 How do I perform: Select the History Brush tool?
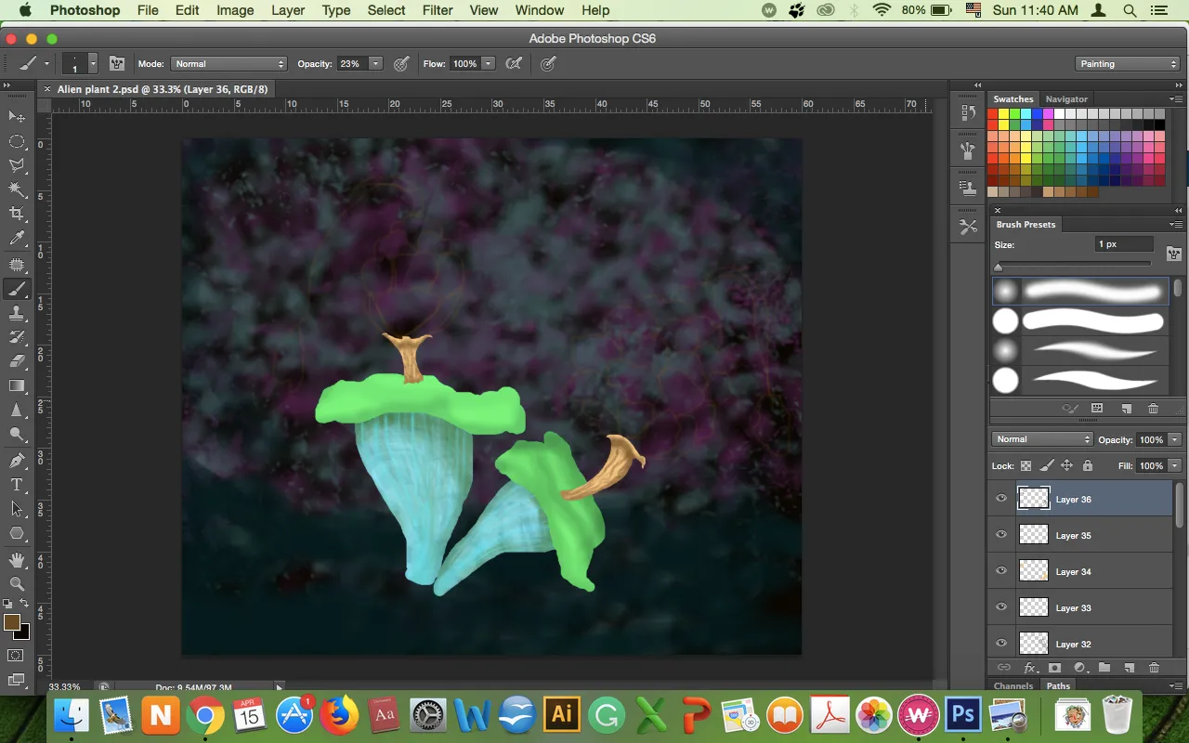pos(17,337)
